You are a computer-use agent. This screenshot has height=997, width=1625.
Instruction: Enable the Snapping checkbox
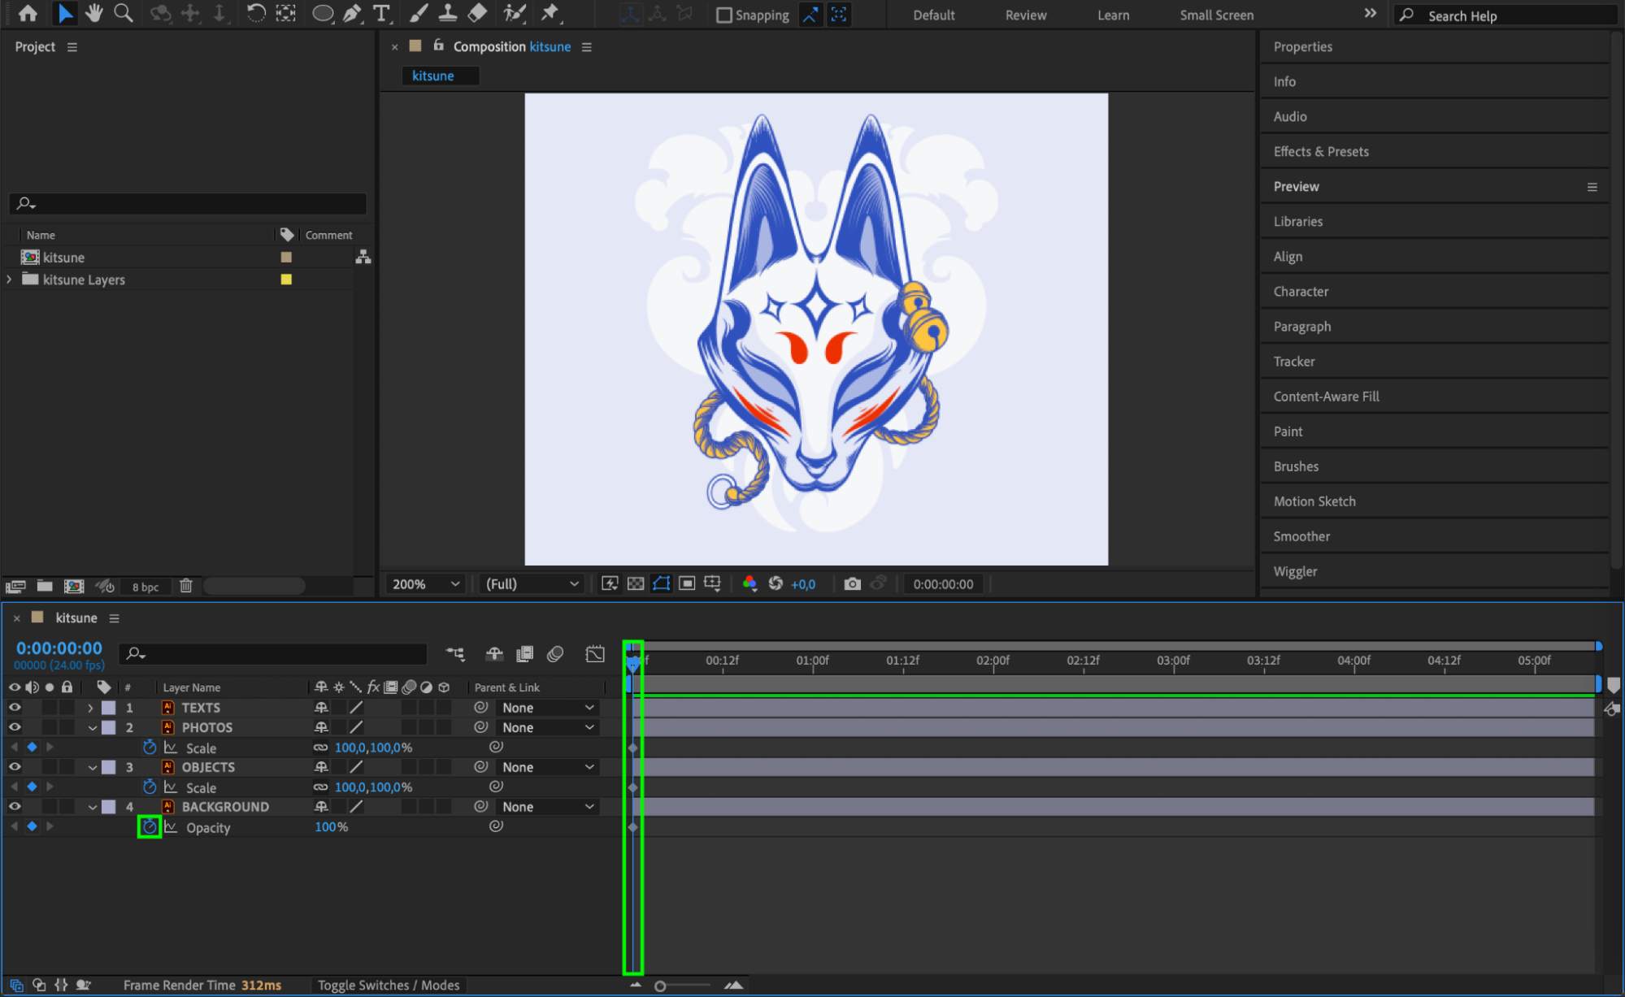(x=723, y=15)
